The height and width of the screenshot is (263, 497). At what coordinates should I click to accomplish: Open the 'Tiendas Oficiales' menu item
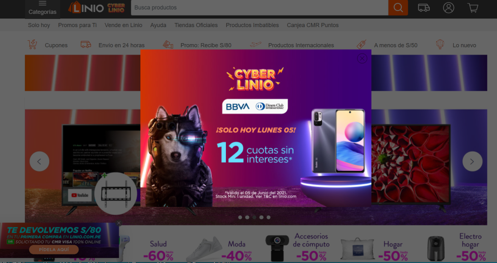pyautogui.click(x=196, y=25)
